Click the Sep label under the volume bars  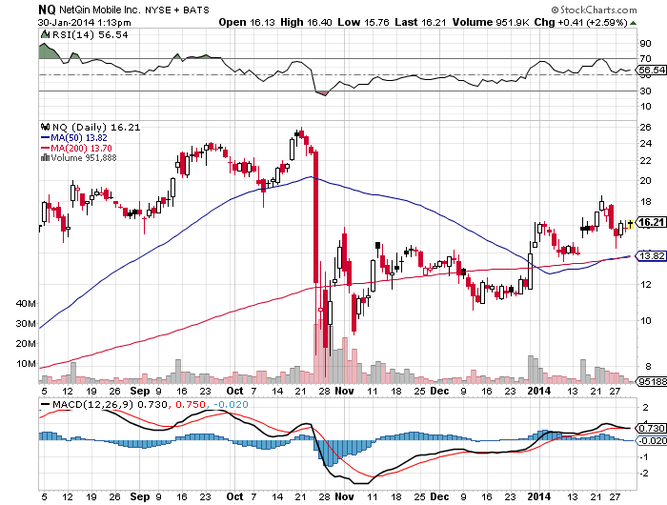(x=140, y=391)
